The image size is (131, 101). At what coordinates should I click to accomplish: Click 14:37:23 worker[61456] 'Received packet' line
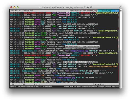[44, 40]
